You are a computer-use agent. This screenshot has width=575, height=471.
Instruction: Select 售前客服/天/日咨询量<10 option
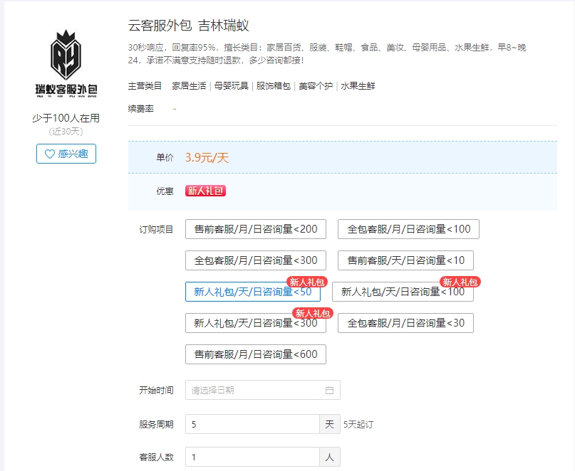pos(405,260)
